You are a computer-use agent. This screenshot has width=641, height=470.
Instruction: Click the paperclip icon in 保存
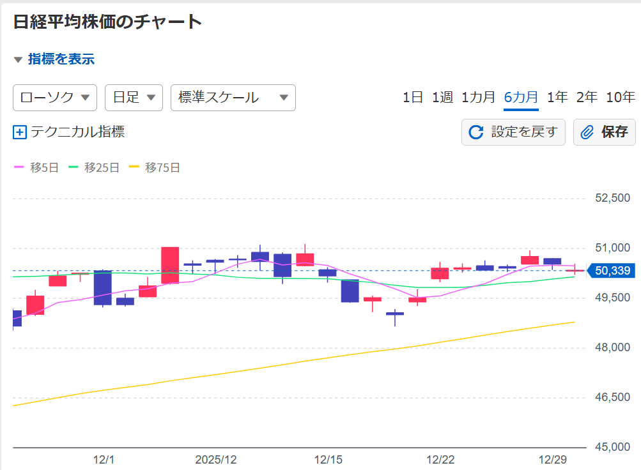[587, 132]
